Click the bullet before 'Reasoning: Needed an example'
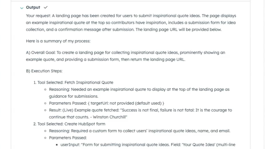The height and width of the screenshot is (149, 265). (x=46, y=90)
